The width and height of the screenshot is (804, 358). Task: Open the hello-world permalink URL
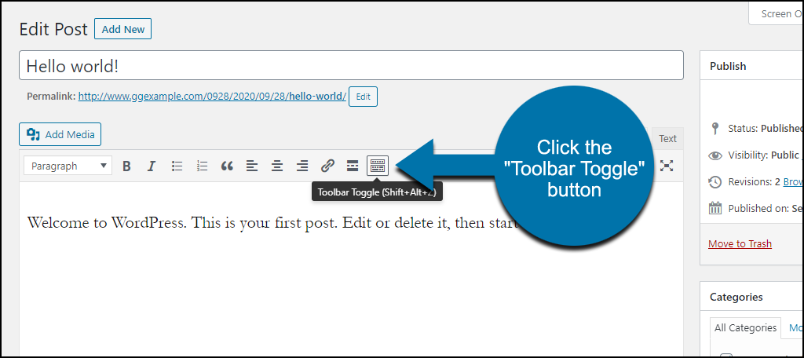point(212,96)
